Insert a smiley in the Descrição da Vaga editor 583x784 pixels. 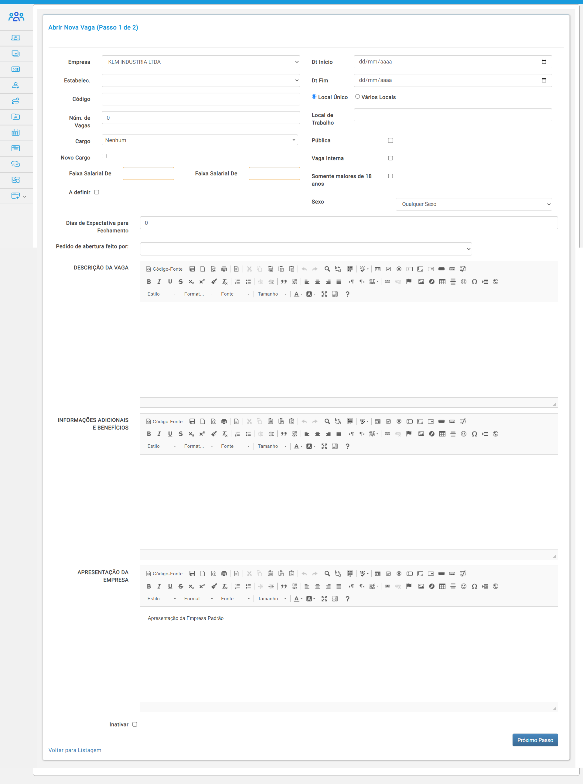pos(464,282)
